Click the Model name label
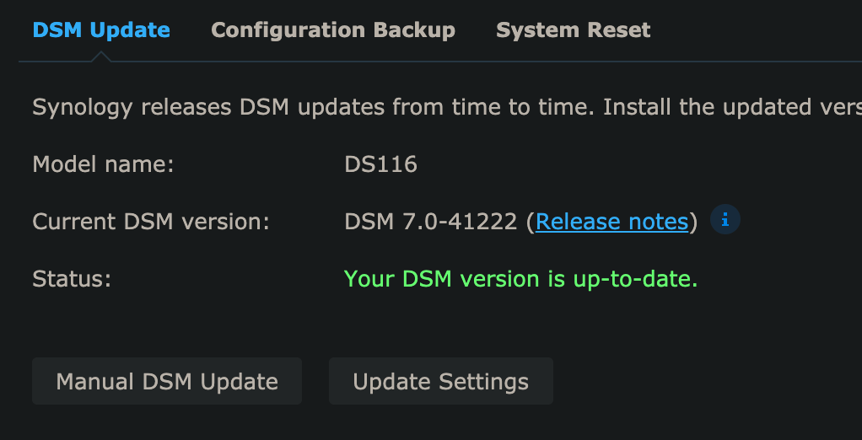This screenshot has height=440, width=862. 104,164
